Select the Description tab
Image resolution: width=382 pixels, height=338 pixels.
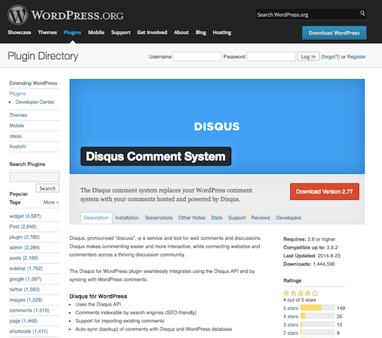click(96, 218)
